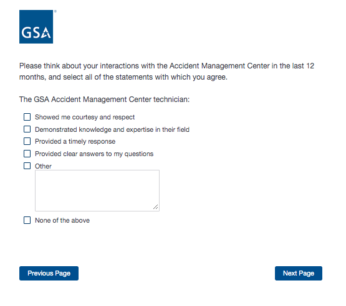Click the "Showed me courtesy and respect" label text

85,117
